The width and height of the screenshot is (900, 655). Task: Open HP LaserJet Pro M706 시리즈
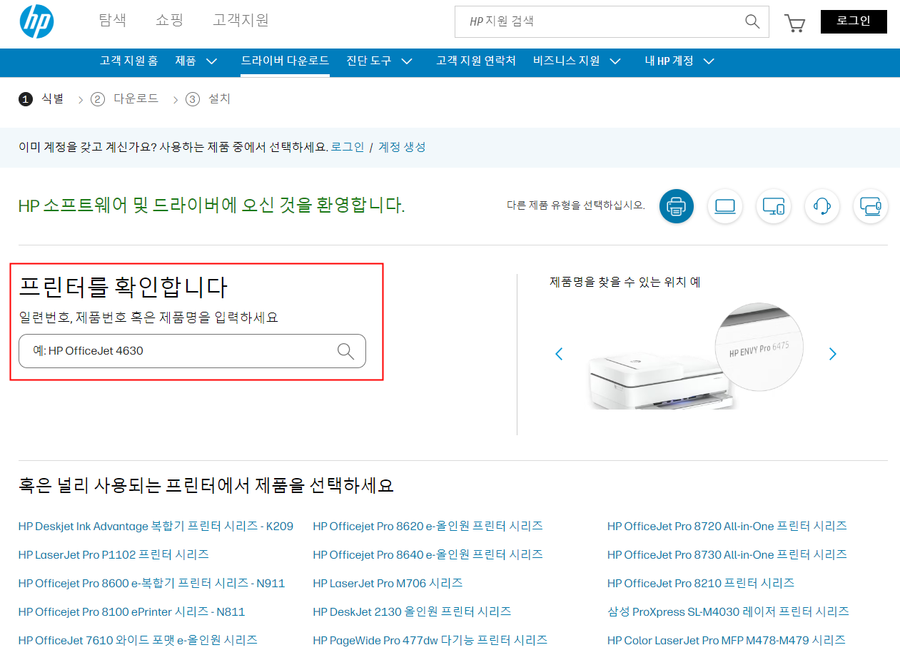pos(388,584)
